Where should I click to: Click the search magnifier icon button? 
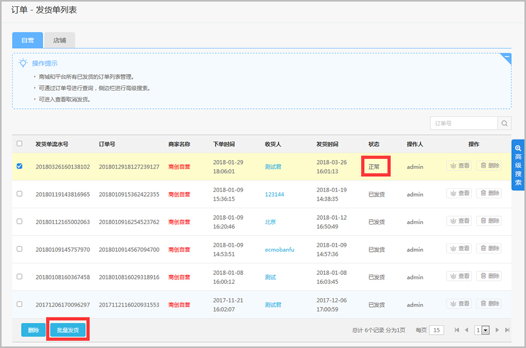click(x=504, y=124)
